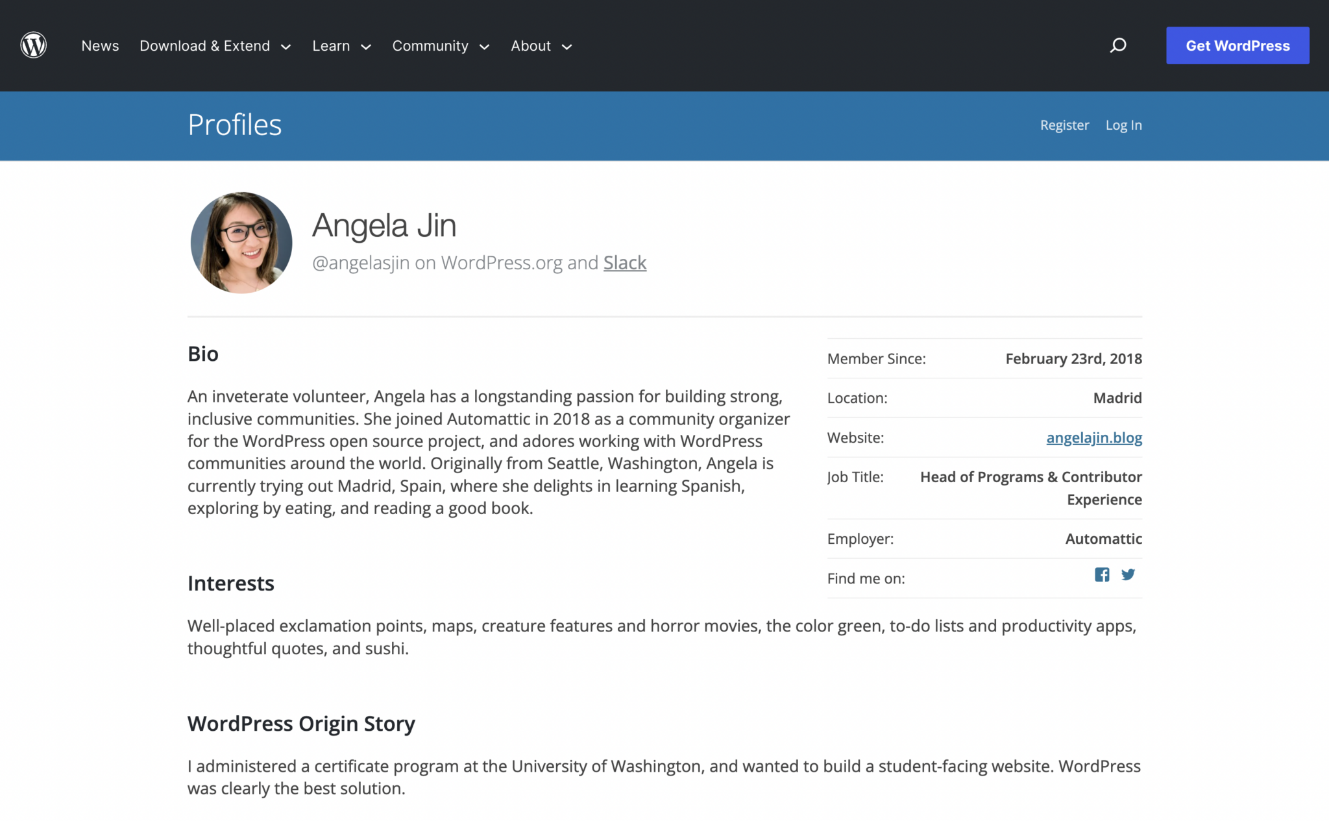Click the February 23rd, 2018 date
1329x821 pixels.
click(x=1074, y=359)
